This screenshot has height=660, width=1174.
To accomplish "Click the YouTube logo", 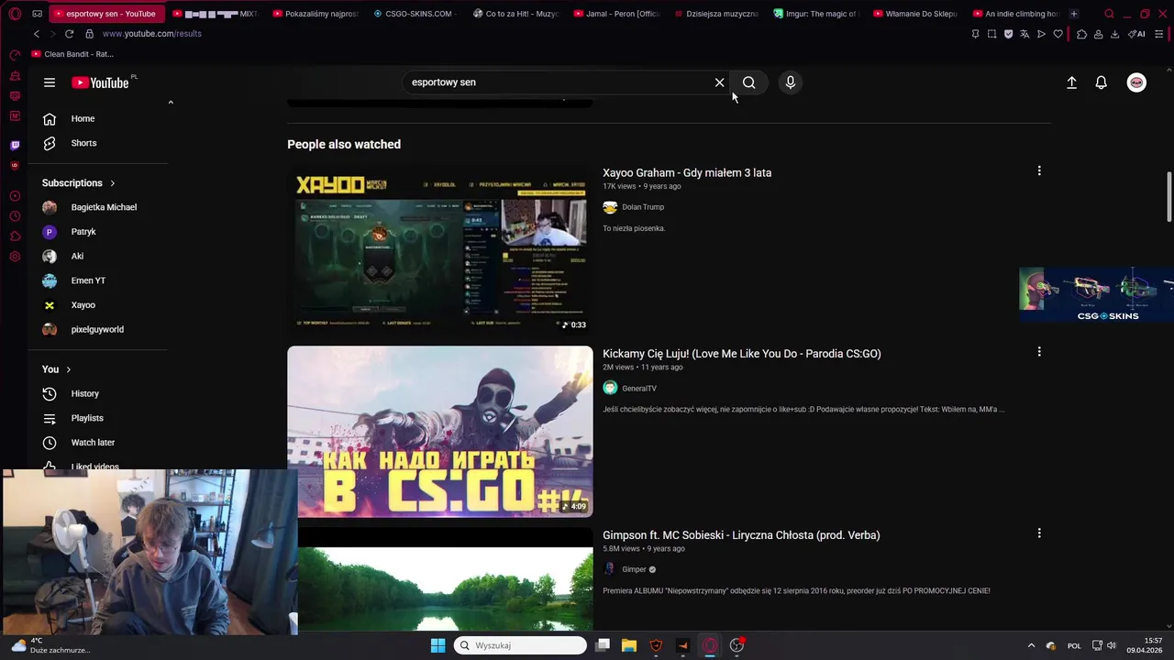I will tap(100, 82).
